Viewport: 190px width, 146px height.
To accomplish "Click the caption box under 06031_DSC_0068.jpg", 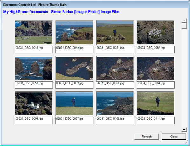I will [x=115, y=85].
